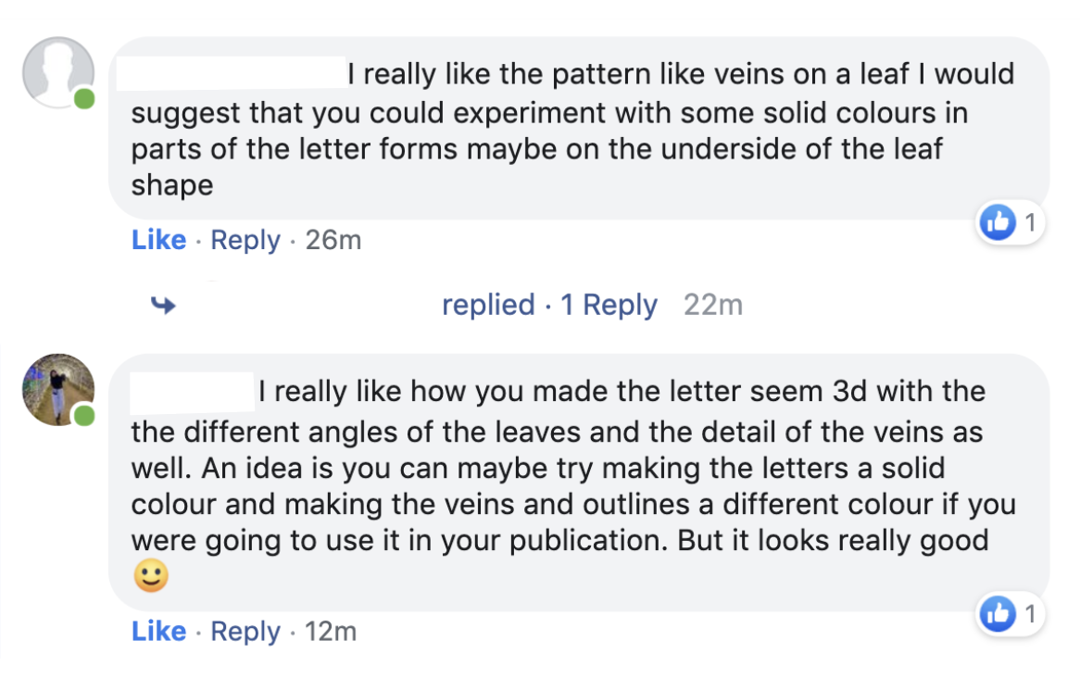1080x678 pixels.
Task: Like the comment about veins on a leaf
Action: [x=158, y=241]
